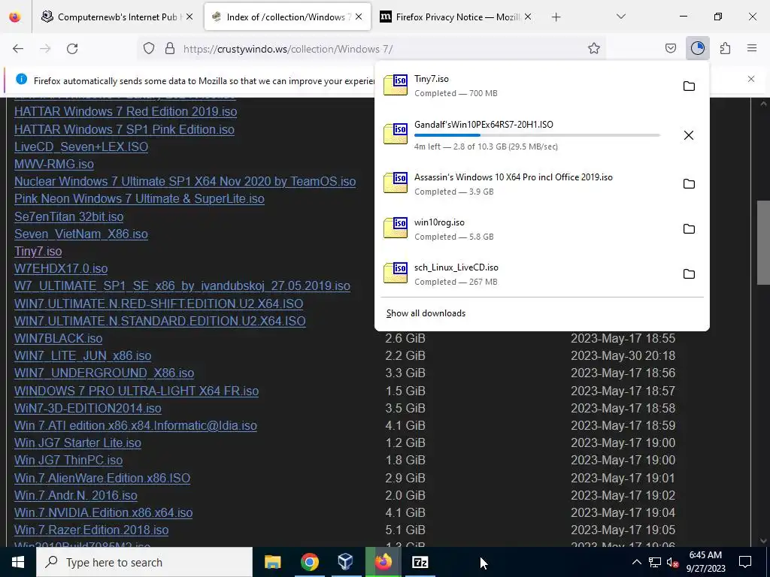Open Win.7.Andr.N. 2016.iso link
Image resolution: width=770 pixels, height=577 pixels.
[x=76, y=496]
